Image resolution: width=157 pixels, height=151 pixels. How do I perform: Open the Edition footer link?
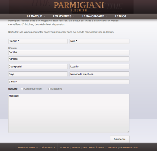coord(65,148)
